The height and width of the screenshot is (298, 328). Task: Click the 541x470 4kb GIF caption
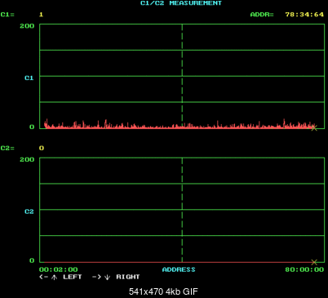163,291
